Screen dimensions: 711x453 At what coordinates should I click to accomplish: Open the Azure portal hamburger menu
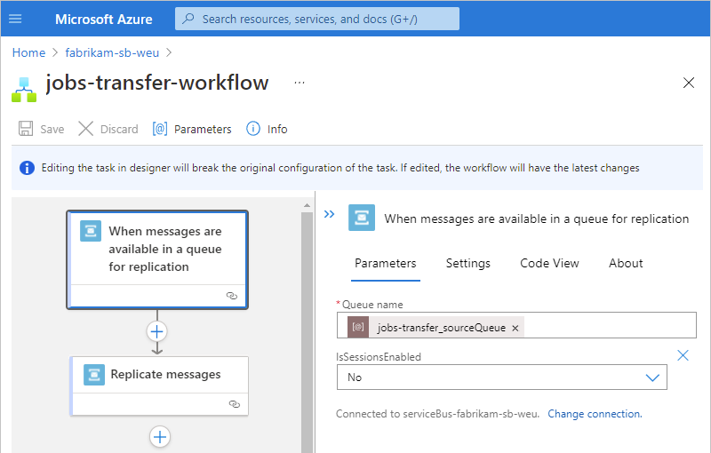[x=15, y=19]
